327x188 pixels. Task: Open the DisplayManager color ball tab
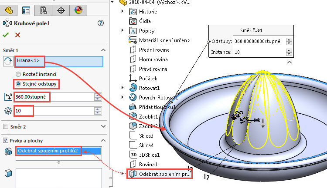coord(78,10)
